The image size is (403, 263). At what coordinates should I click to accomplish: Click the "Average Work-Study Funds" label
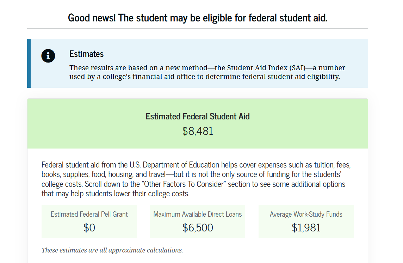pyautogui.click(x=306, y=214)
